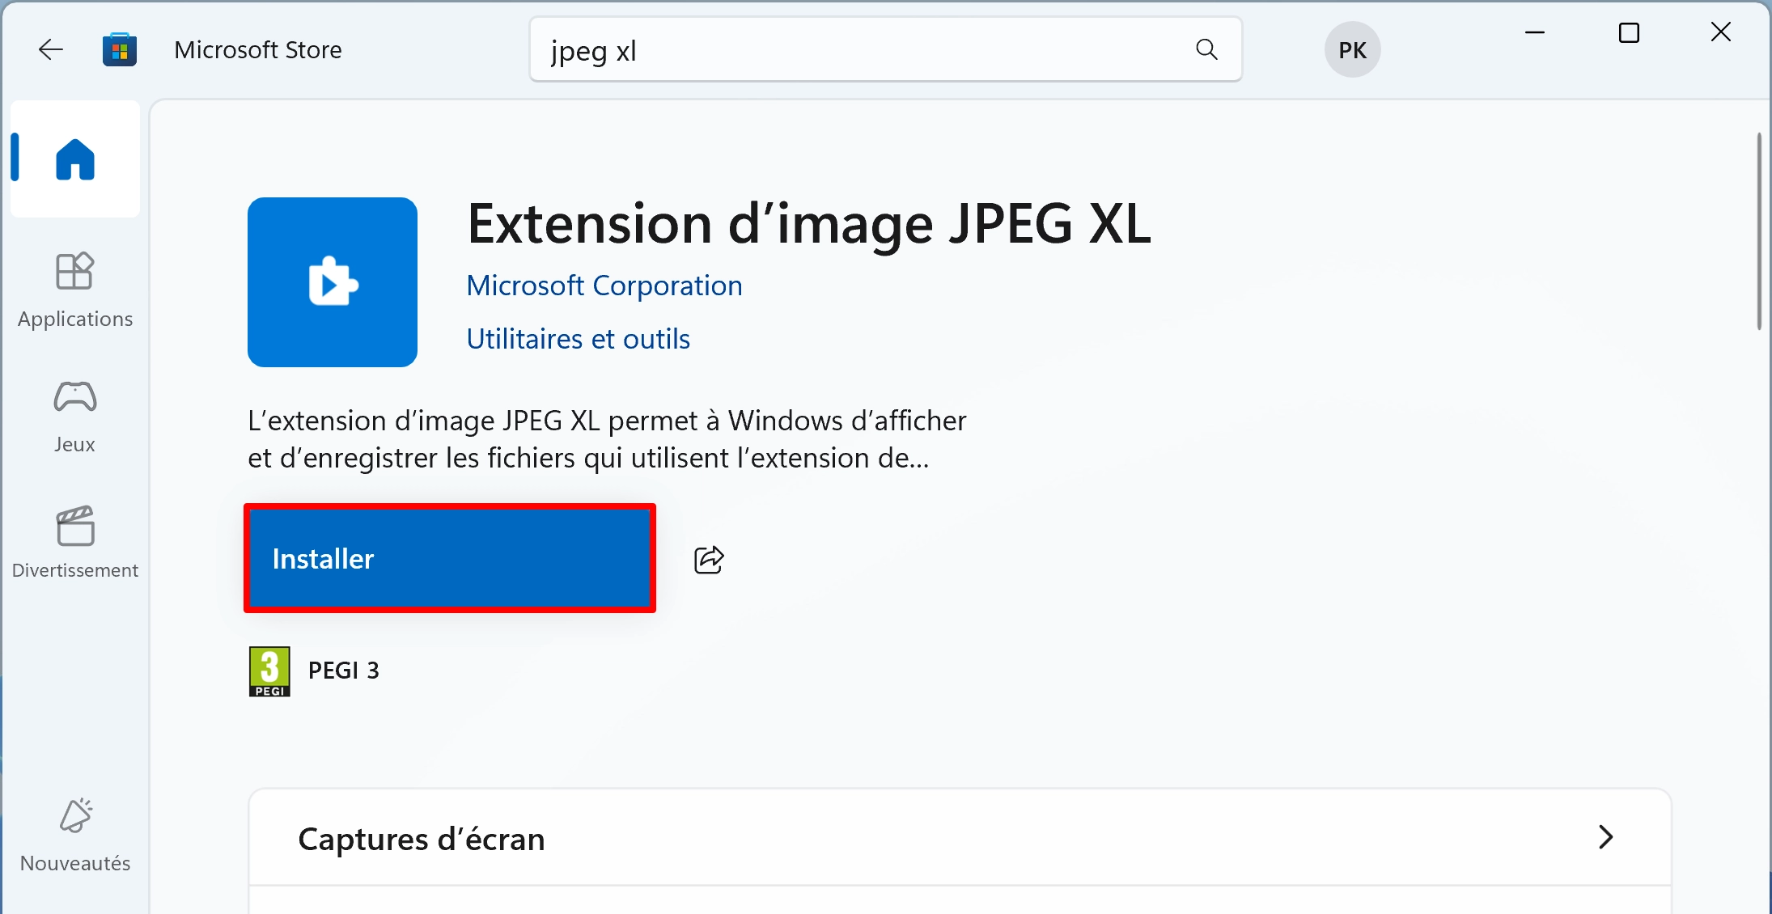This screenshot has width=1772, height=914.
Task: Share the app with the share icon
Action: pyautogui.click(x=709, y=560)
